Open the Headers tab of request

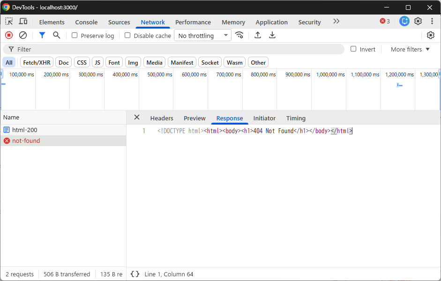(x=162, y=118)
